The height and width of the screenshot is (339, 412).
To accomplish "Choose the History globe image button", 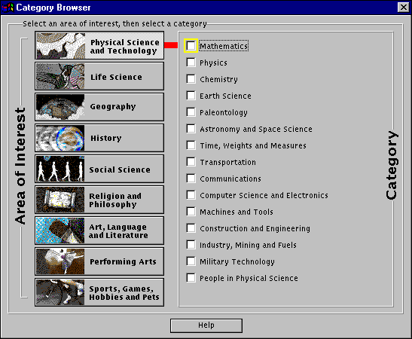I will pyautogui.click(x=60, y=138).
